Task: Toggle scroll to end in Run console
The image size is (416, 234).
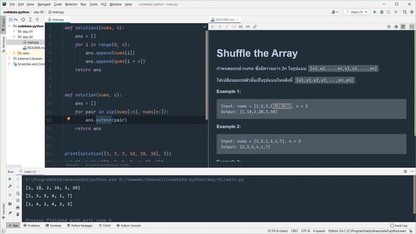Action: [18, 200]
